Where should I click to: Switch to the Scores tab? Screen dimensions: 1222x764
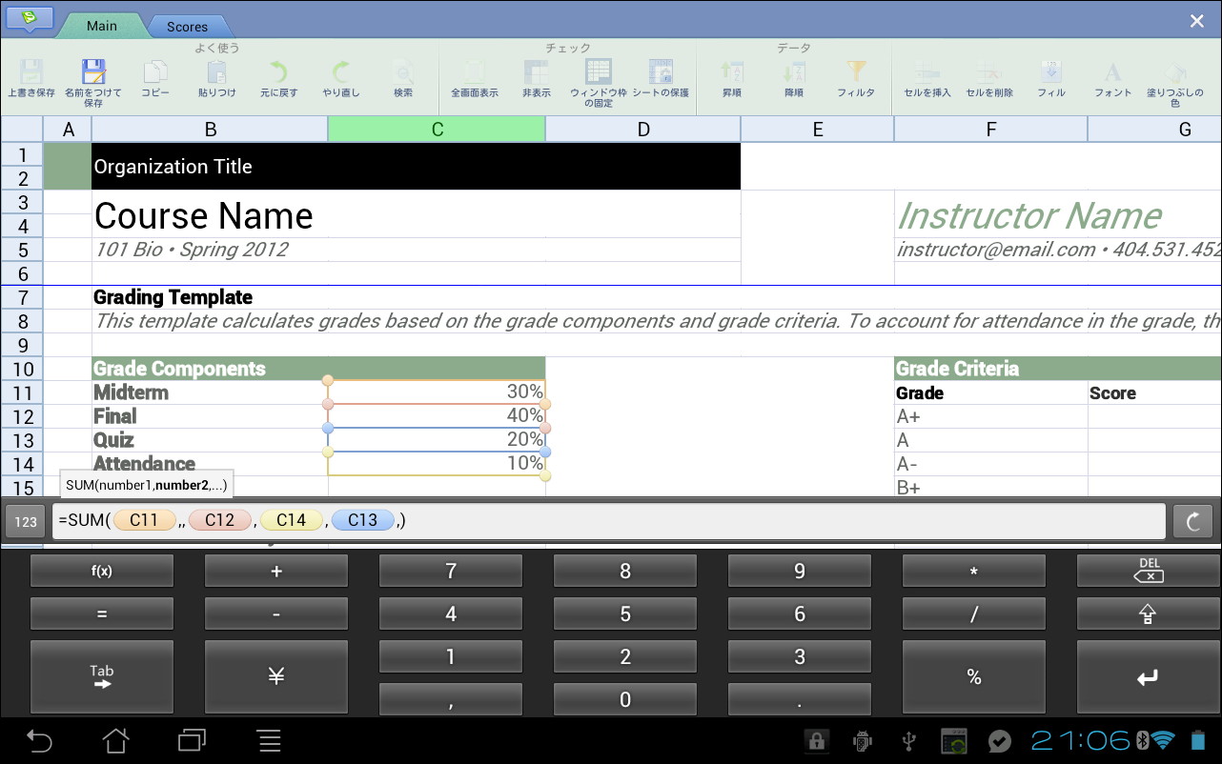pos(187,27)
